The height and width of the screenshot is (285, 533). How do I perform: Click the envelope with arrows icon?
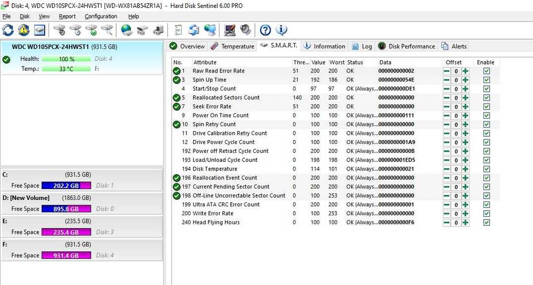coord(194,30)
